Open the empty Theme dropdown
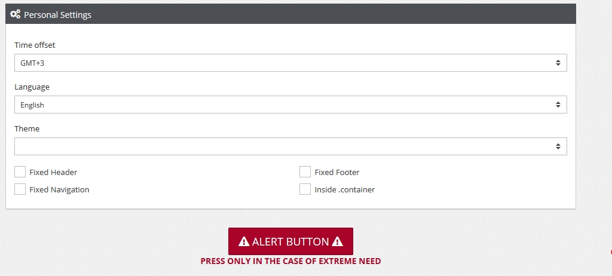Image resolution: width=612 pixels, height=276 pixels. pyautogui.click(x=287, y=146)
